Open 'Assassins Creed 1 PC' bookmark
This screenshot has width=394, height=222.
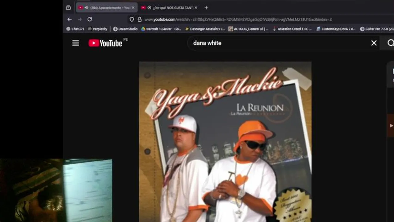pyautogui.click(x=292, y=29)
